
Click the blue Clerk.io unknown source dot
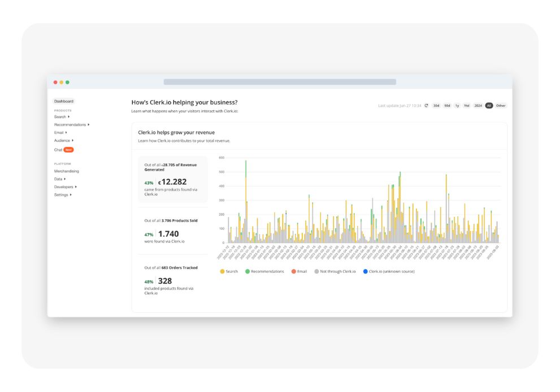point(365,272)
